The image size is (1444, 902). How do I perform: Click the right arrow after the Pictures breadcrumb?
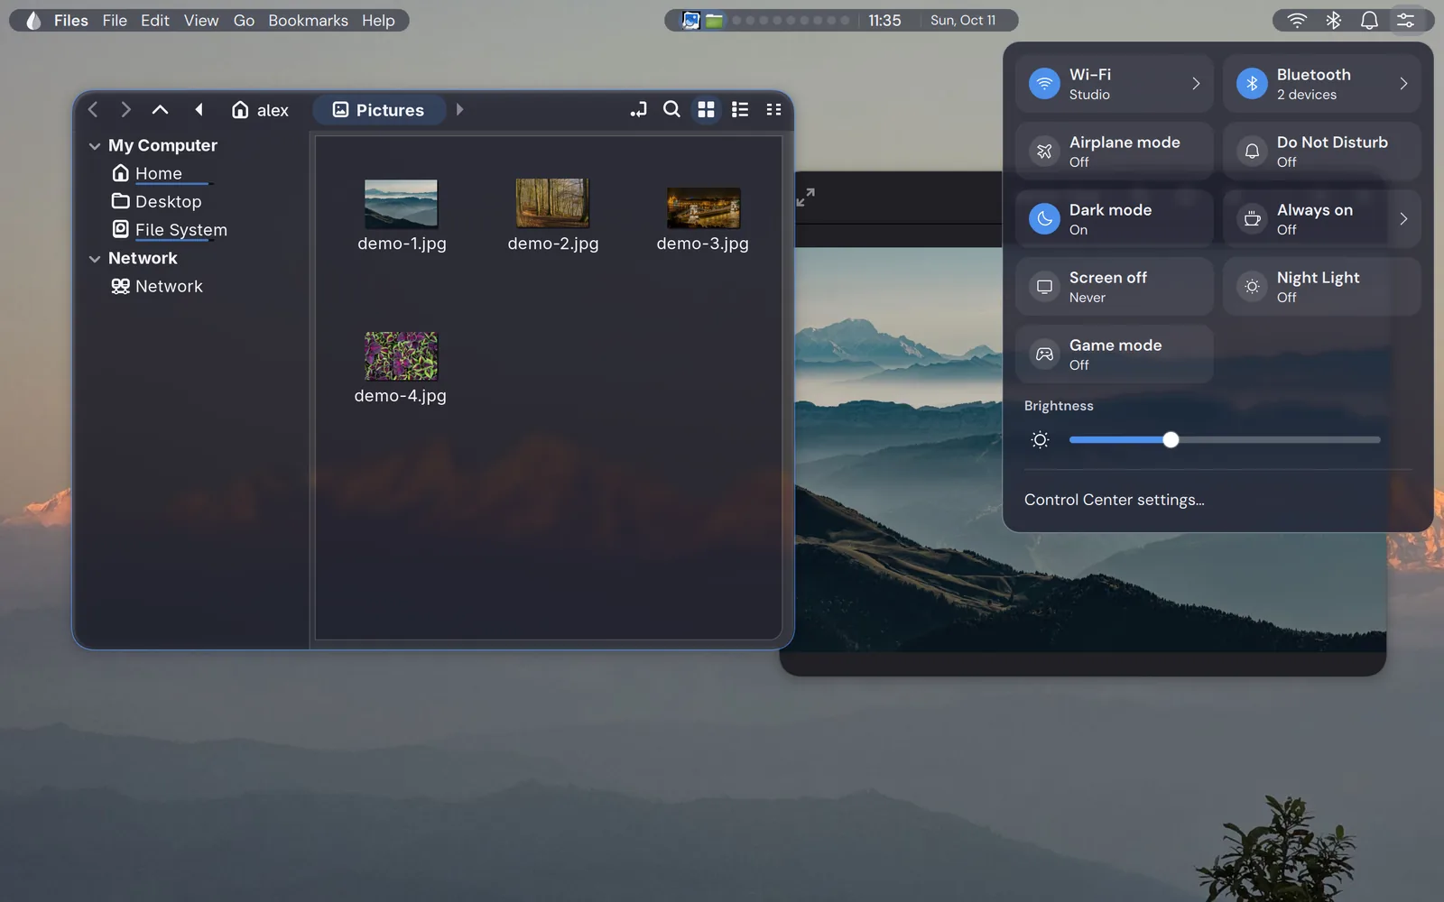459,109
